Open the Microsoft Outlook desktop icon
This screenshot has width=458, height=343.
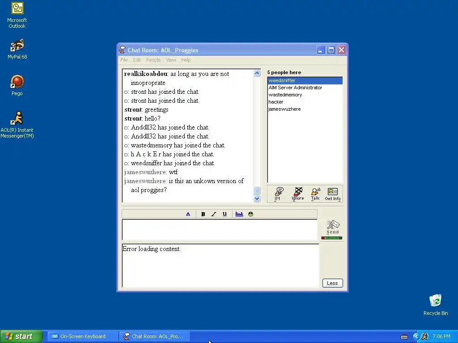17,15
